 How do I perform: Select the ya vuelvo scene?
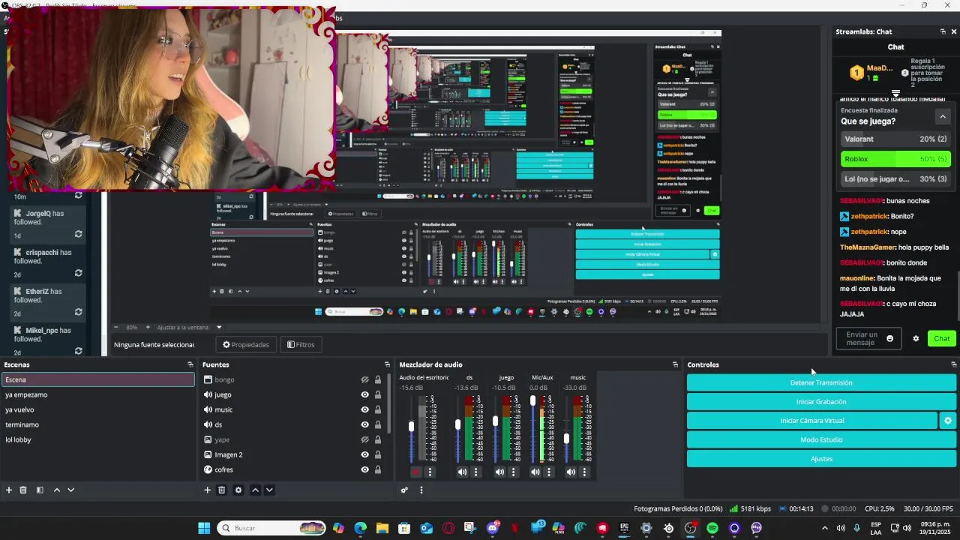point(97,409)
